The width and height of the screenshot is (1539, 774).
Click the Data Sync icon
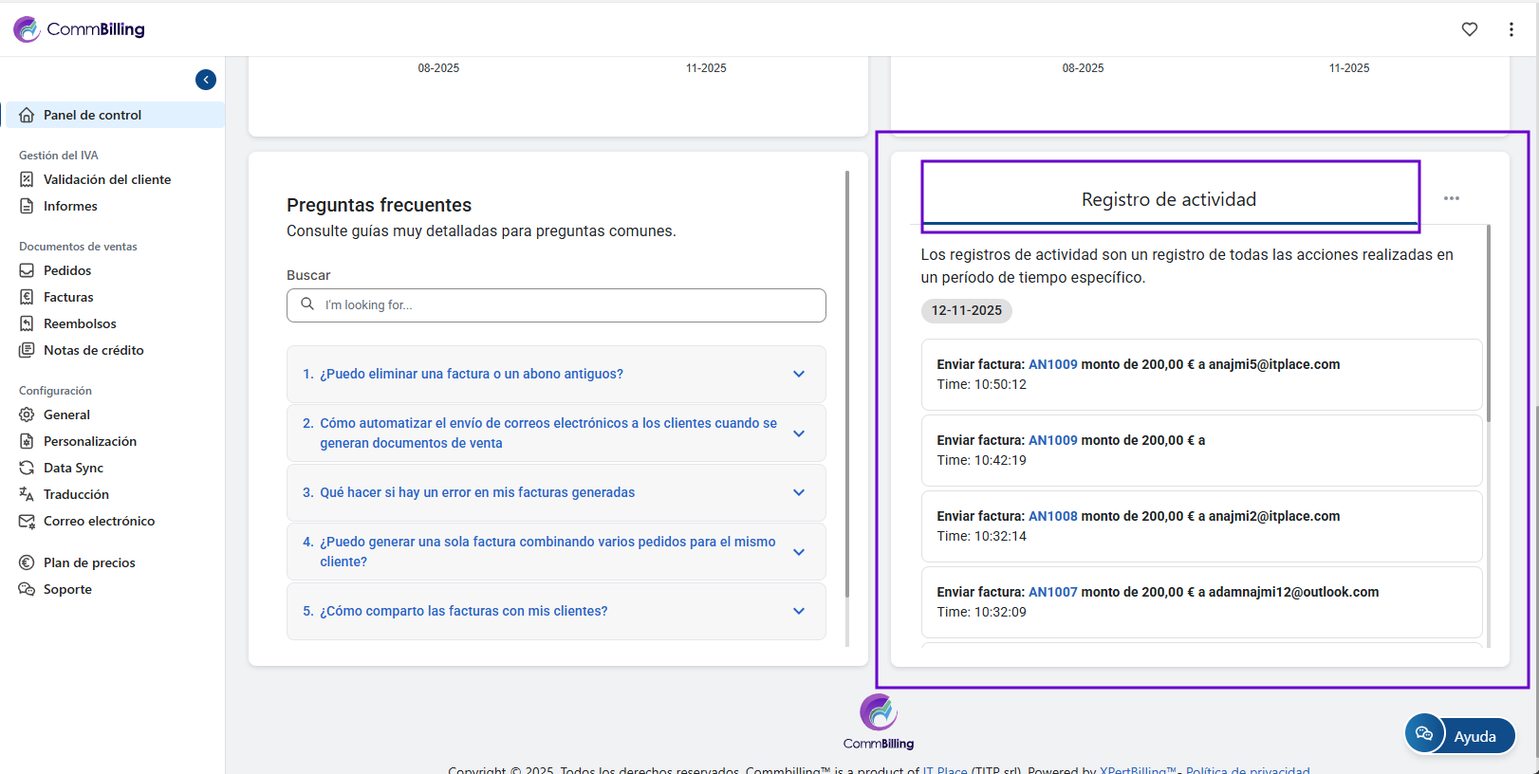[27, 468]
